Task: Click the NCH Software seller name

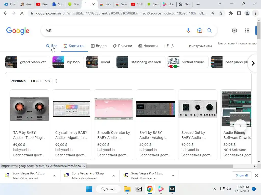Action: [x=235, y=150]
